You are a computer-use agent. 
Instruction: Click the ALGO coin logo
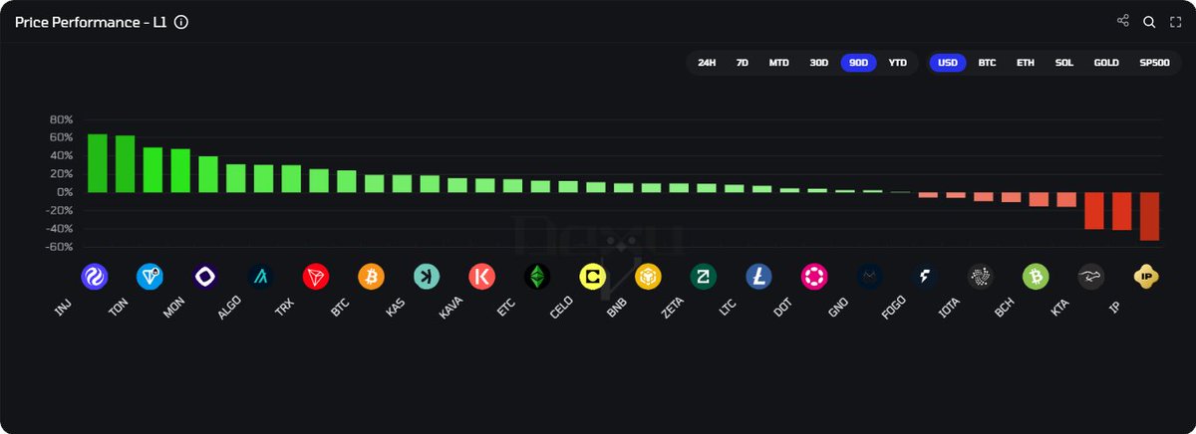tap(261, 277)
